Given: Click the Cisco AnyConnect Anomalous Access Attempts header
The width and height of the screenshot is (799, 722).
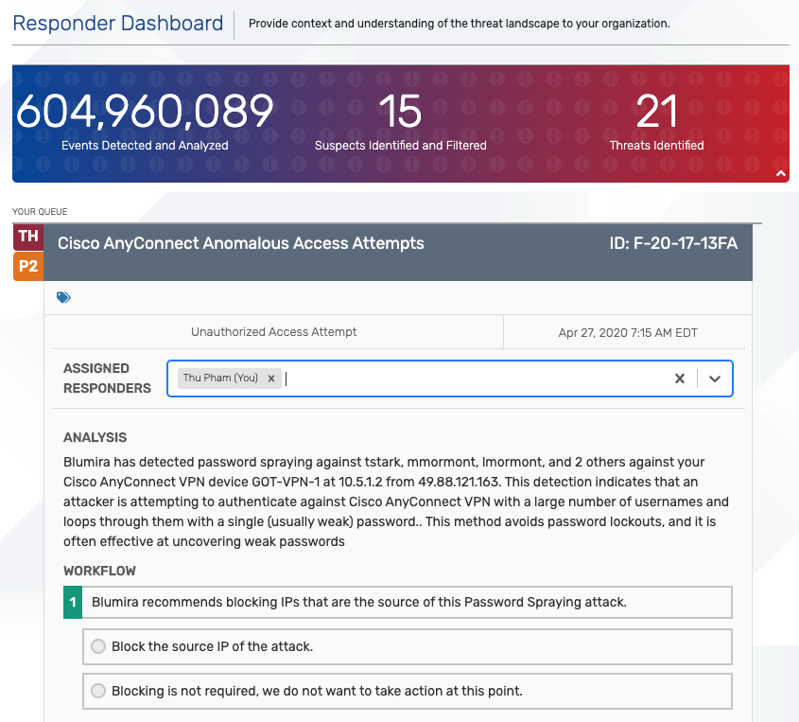Looking at the screenshot, I should (240, 243).
